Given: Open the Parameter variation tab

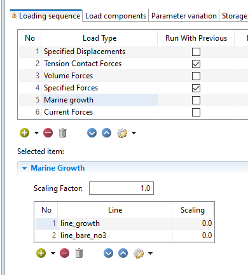Looking at the screenshot, I should click(x=184, y=16).
